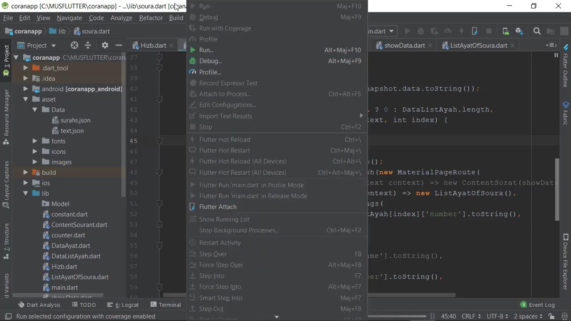Open the Resource Manager side panel
The height and width of the screenshot is (321, 571).
(6, 117)
